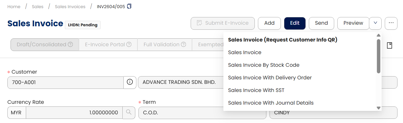Click the currency rate search icon
Viewport: 403px width, 123px height.
point(129,112)
